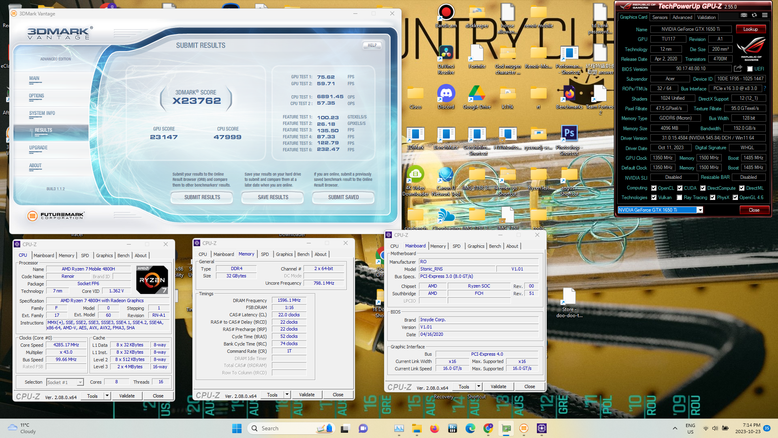778x438 pixels.
Task: Toggle the Ray Tracing checkbox
Action: [680, 198]
